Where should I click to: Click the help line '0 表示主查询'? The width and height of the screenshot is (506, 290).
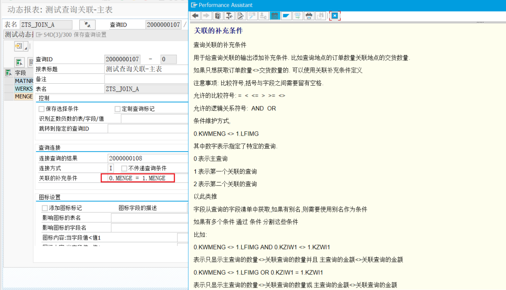click(x=210, y=159)
